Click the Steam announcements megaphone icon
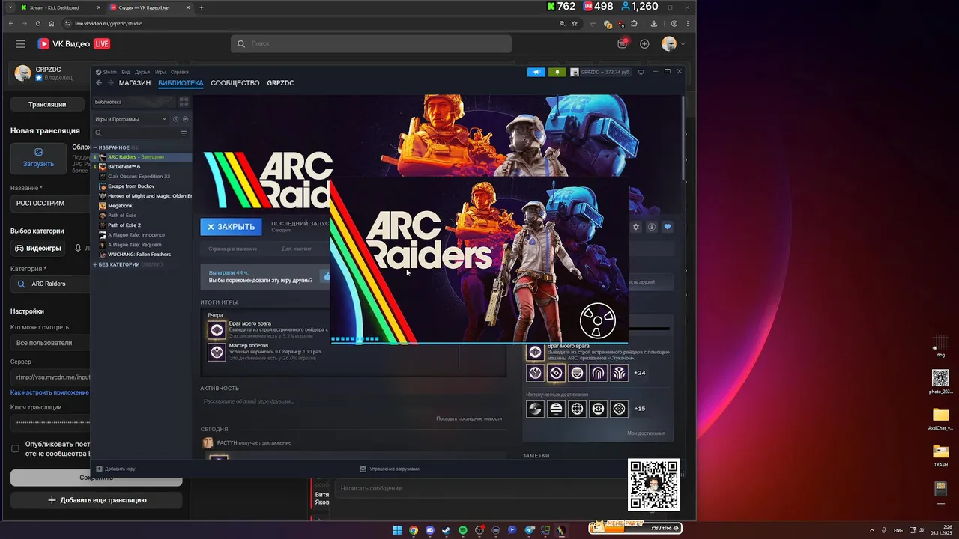Viewport: 959px width, 539px height. 536,72
